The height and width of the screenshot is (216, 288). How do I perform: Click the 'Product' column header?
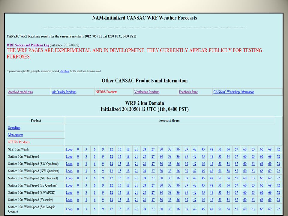click(x=36, y=121)
